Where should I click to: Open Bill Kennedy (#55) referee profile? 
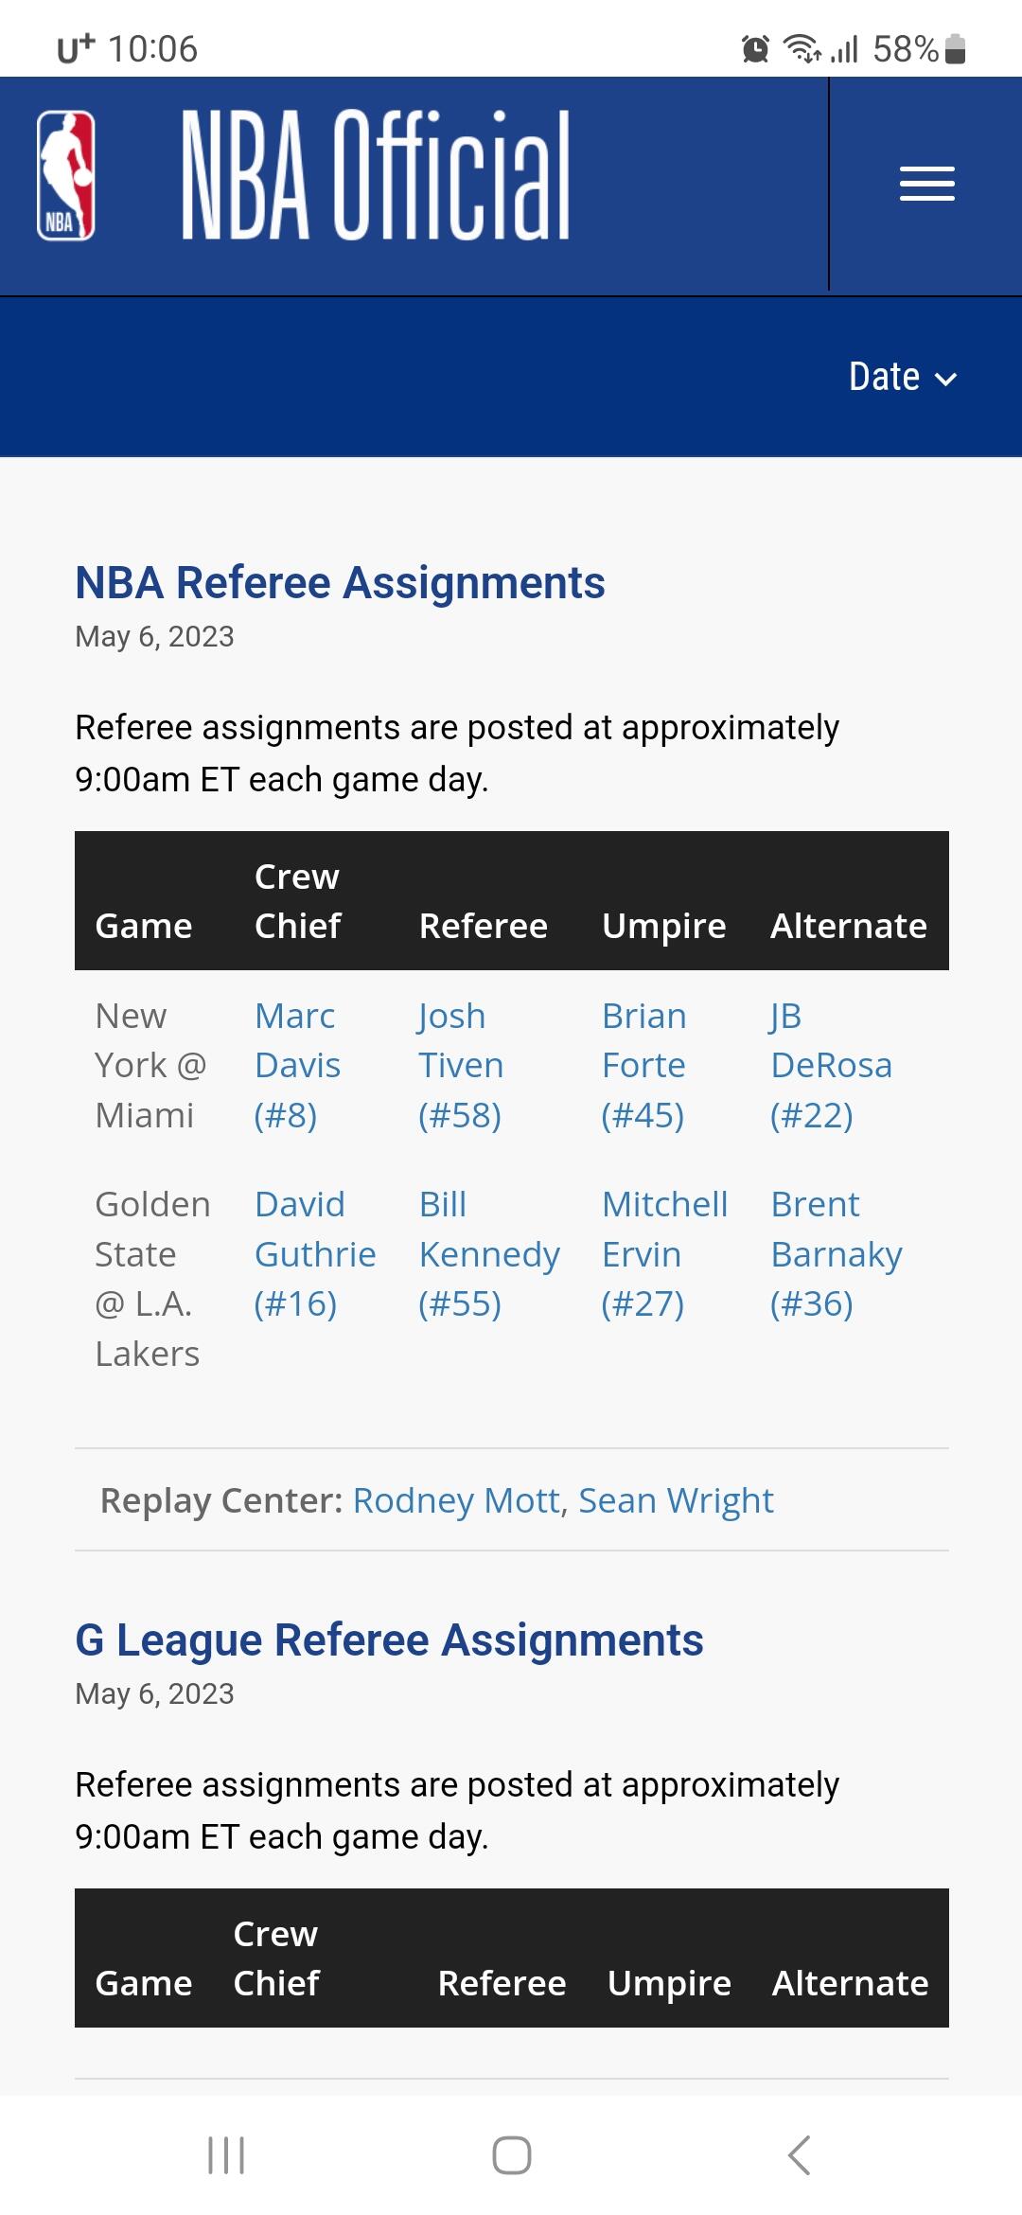(489, 1254)
